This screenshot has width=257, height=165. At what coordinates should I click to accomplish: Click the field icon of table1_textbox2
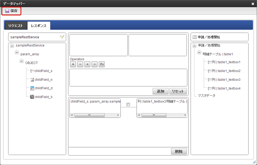click(x=210, y=71)
